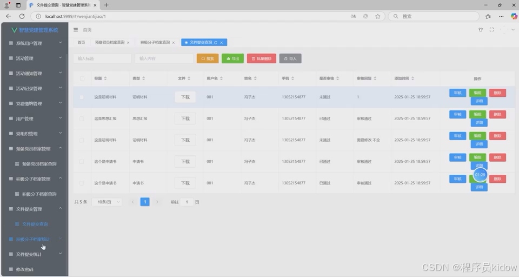Click the orange 搜索 button
The height and width of the screenshot is (277, 519).
208,58
